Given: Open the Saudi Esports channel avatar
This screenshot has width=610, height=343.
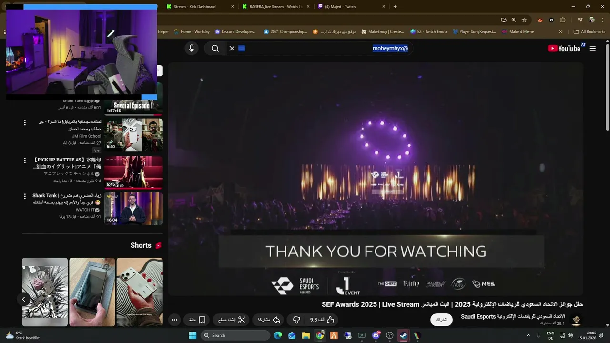Looking at the screenshot, I should tap(576, 320).
